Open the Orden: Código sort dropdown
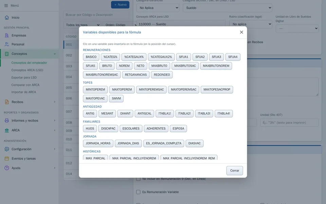Viewport: 326px width, 204px height. (x=120, y=25)
